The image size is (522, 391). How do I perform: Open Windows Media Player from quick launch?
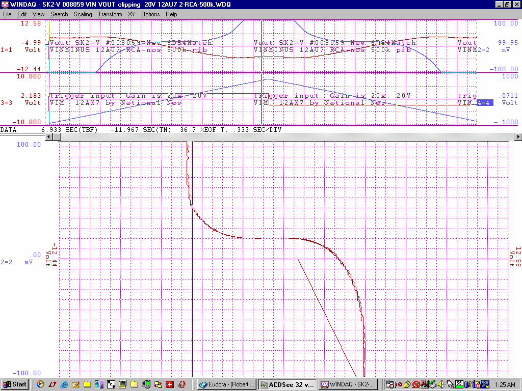click(40, 384)
